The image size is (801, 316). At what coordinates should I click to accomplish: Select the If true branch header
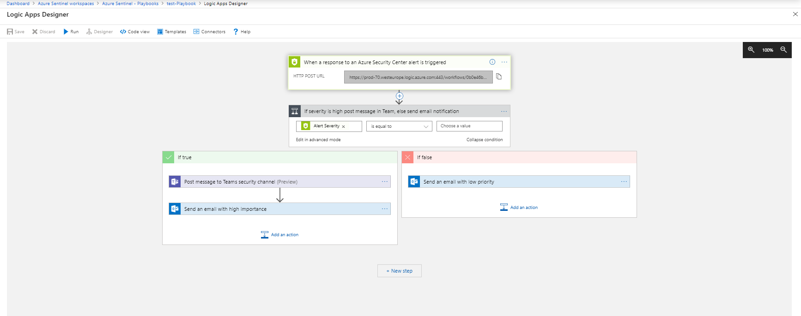tap(280, 157)
